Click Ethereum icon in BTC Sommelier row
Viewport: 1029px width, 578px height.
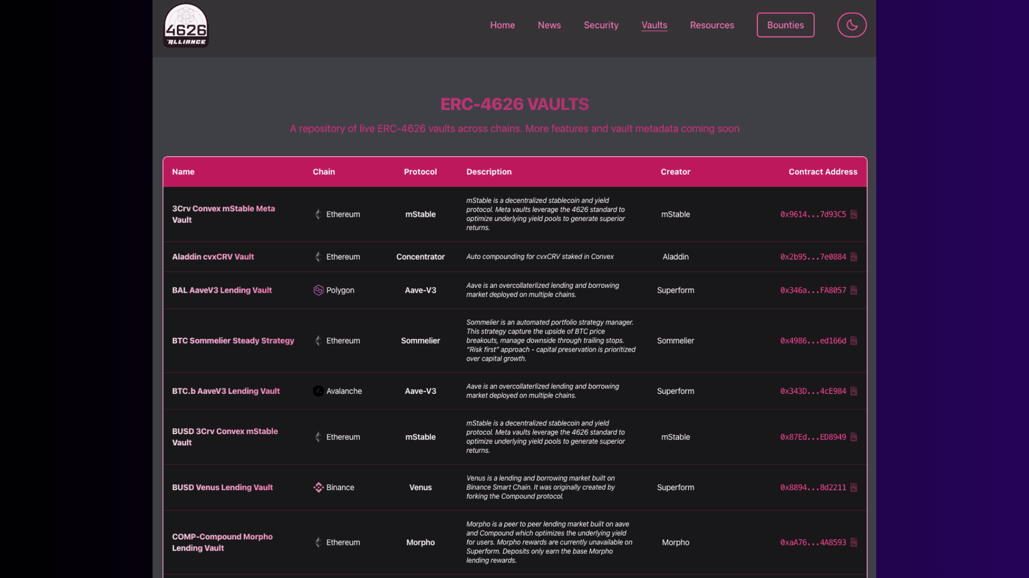318,340
